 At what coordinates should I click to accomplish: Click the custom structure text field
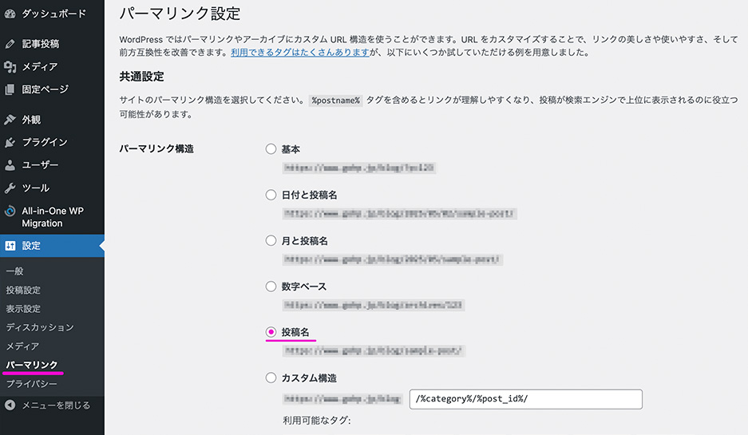click(x=525, y=399)
